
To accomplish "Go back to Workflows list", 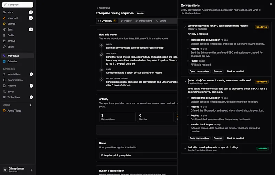I will (x=103, y=8).
